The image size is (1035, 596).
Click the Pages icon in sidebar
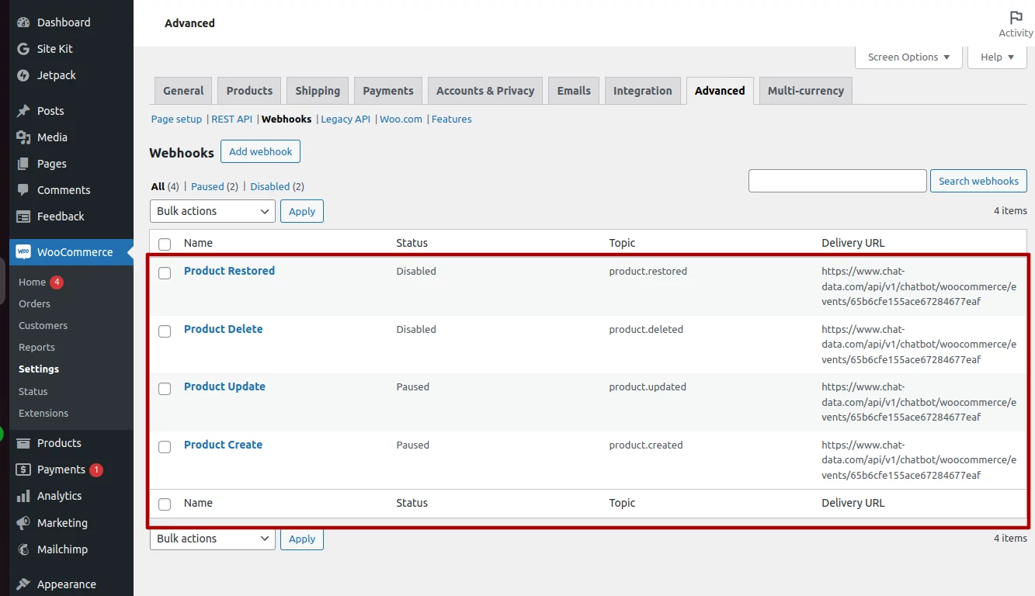(x=23, y=164)
